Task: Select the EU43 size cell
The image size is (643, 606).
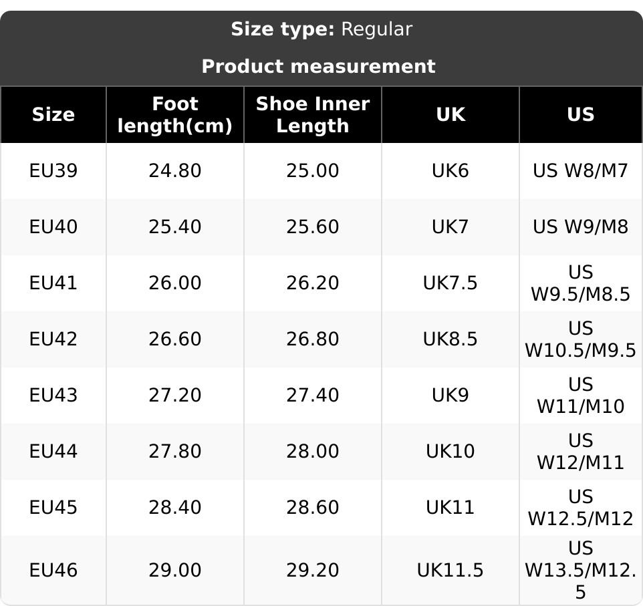Action: pos(53,396)
